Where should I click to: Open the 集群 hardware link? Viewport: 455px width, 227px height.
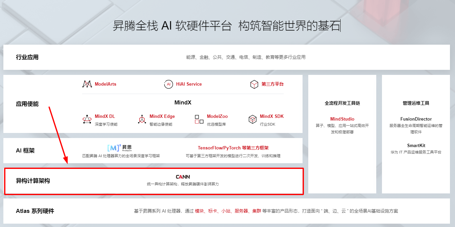coord(257,211)
